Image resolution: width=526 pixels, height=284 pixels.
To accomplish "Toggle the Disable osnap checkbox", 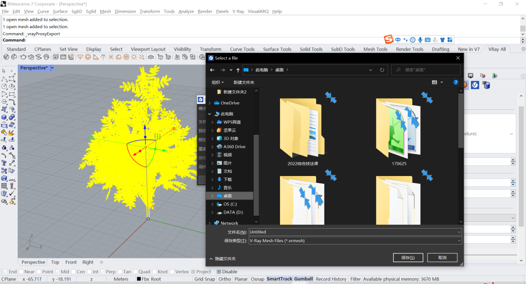I will point(219,272).
